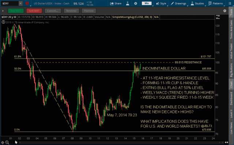The image size is (234, 145).
Task: Click the US Dollar/USDX - Index - Cash label
Action: coord(52,3)
